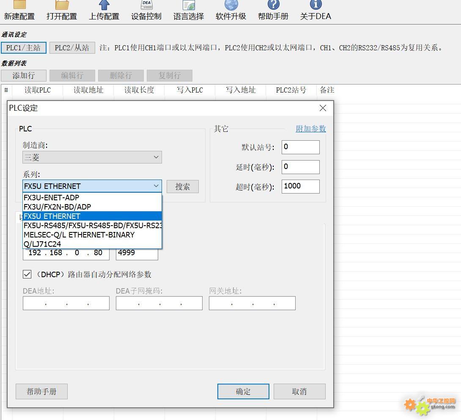Image resolution: width=461 pixels, height=420 pixels.
Task: Confirm with the 确定 button
Action: [x=243, y=392]
